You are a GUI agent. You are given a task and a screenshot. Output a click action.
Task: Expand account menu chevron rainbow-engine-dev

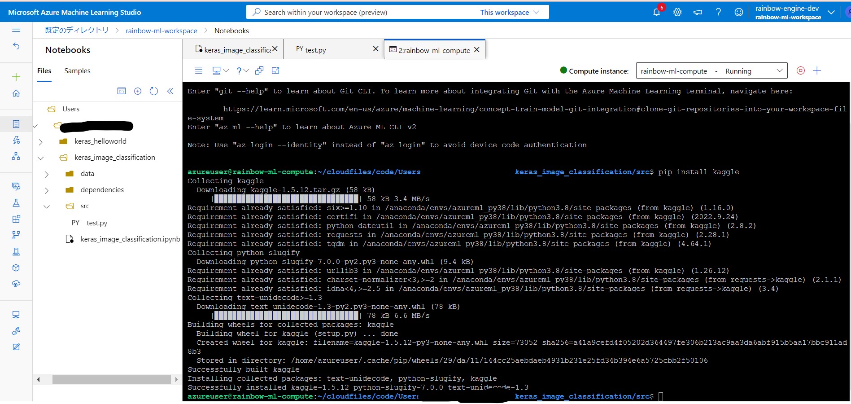(831, 12)
